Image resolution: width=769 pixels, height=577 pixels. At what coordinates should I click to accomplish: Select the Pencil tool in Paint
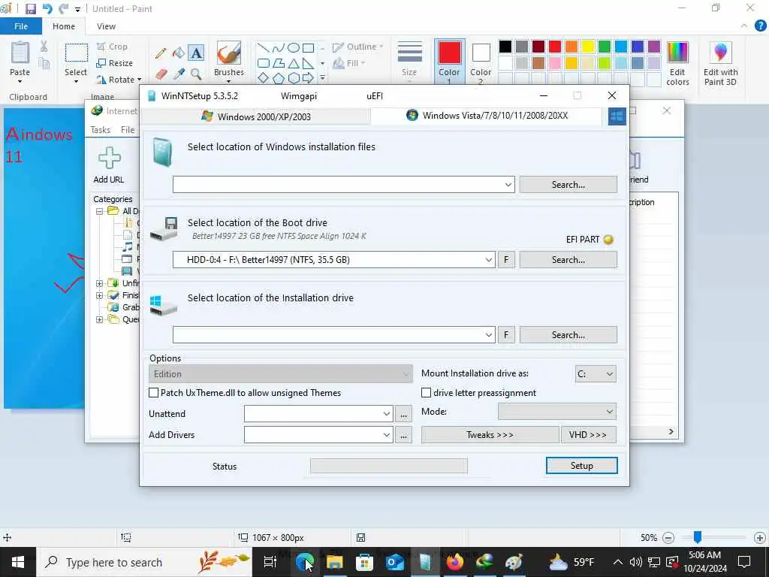(x=161, y=53)
